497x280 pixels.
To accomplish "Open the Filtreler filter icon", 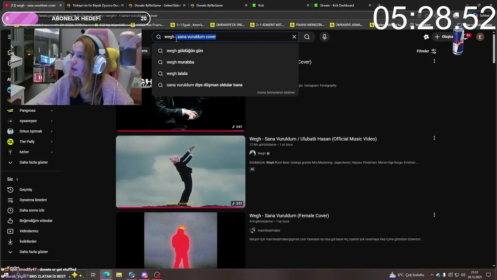I will (x=434, y=51).
